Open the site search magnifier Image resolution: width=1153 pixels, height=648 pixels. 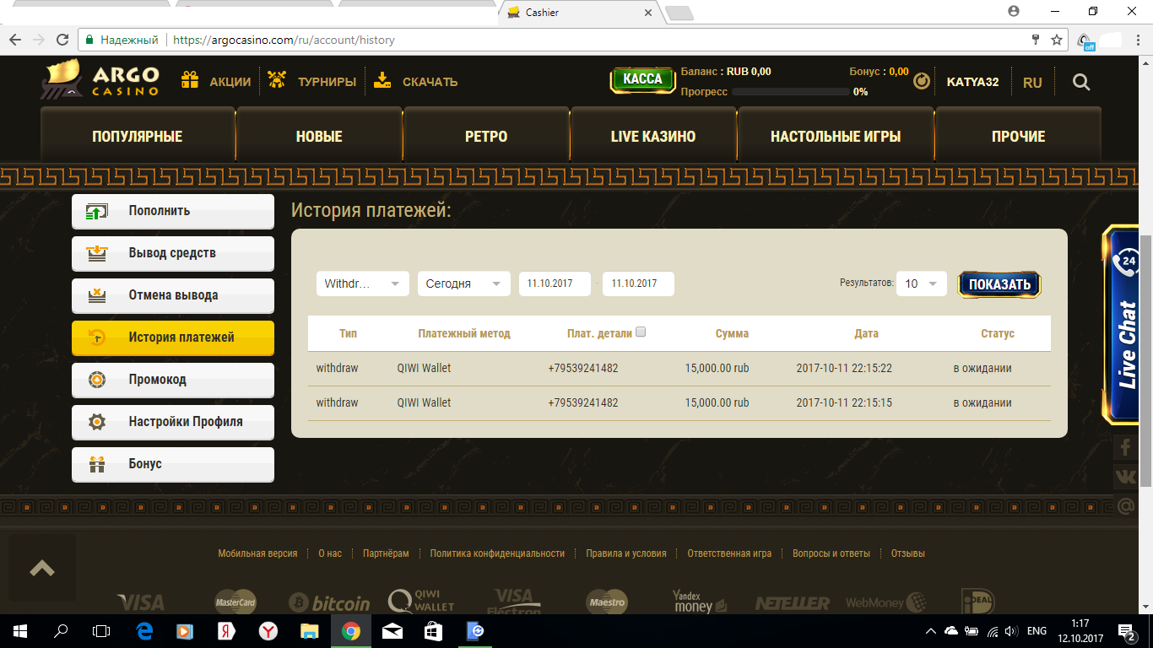click(1081, 82)
